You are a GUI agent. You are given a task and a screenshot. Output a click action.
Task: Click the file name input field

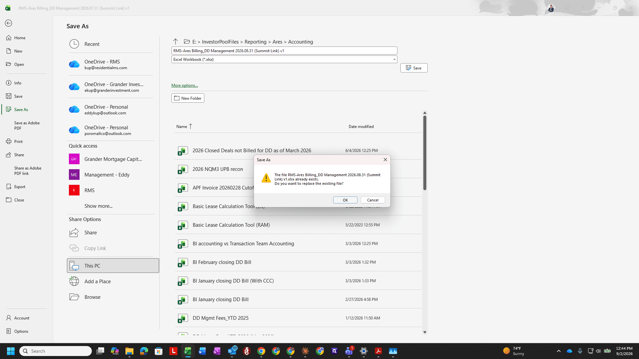pyautogui.click(x=284, y=51)
